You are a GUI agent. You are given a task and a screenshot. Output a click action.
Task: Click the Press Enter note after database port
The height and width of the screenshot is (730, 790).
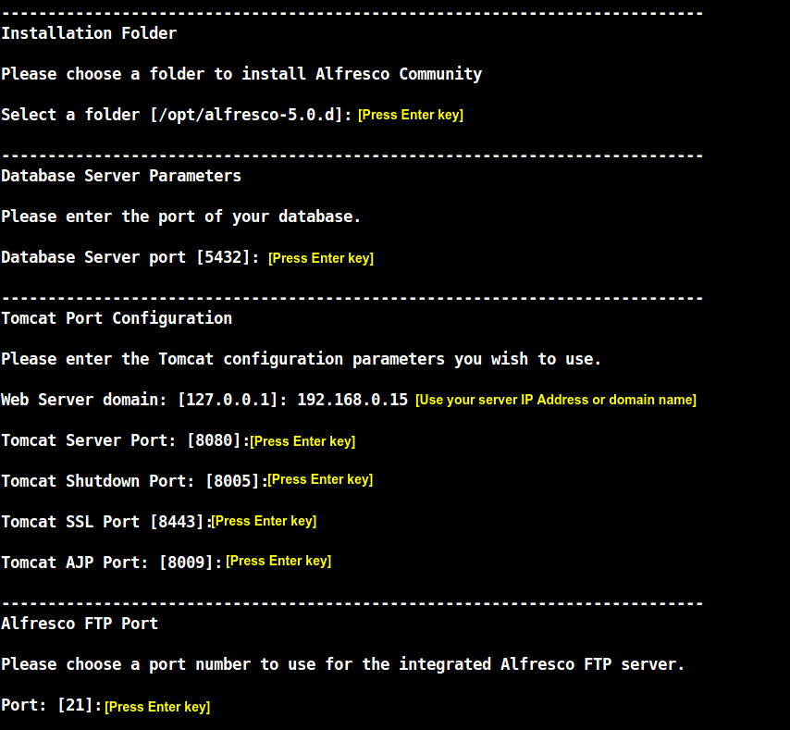[321, 258]
